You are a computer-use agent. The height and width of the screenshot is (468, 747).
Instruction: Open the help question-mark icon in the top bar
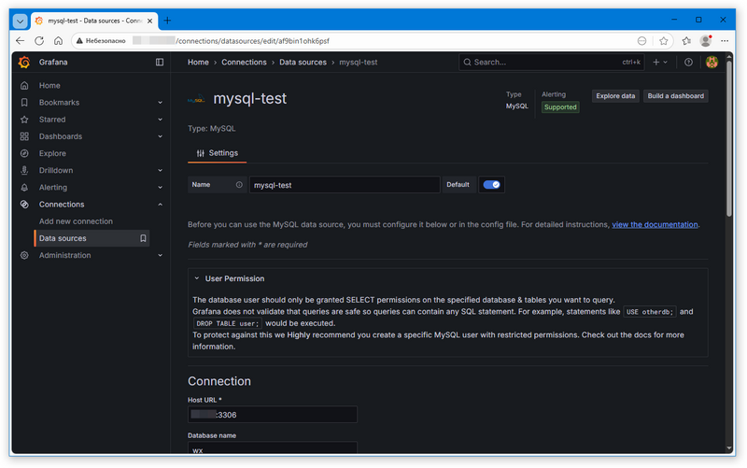(x=688, y=63)
